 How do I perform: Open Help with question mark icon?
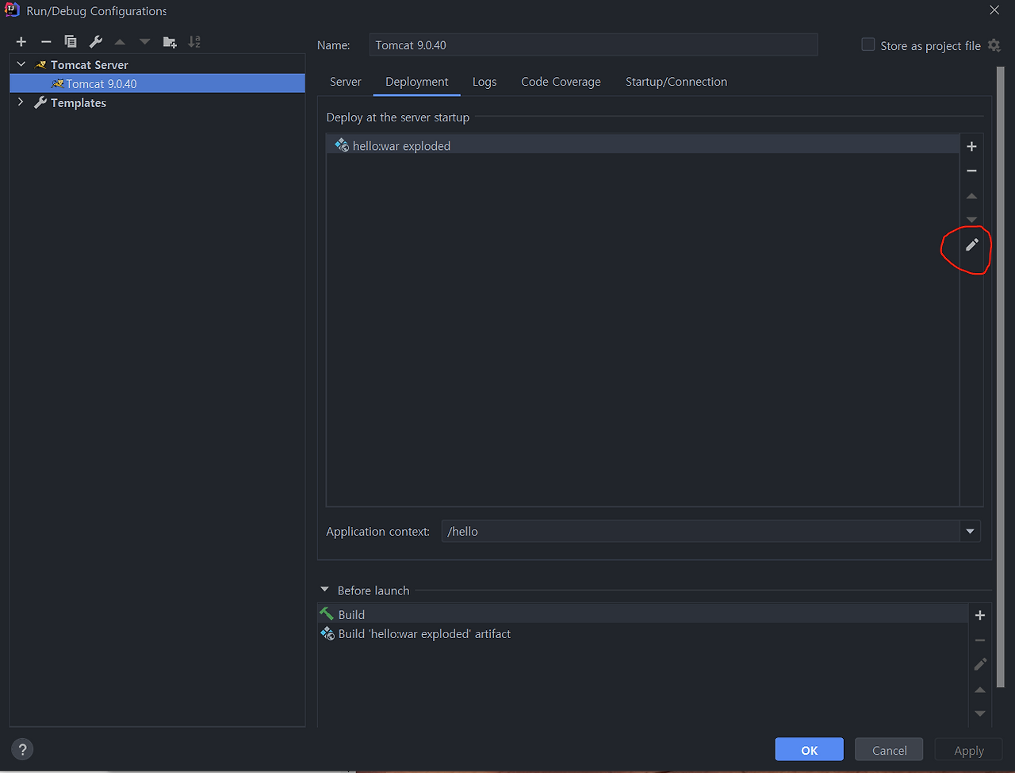click(21, 749)
